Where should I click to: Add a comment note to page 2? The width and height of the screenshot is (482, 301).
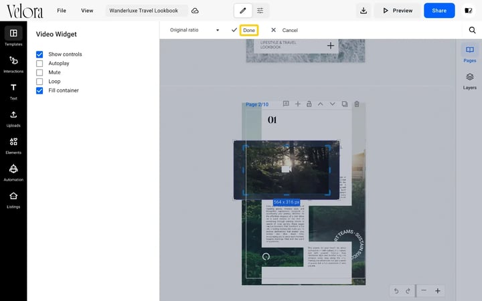pyautogui.click(x=286, y=104)
